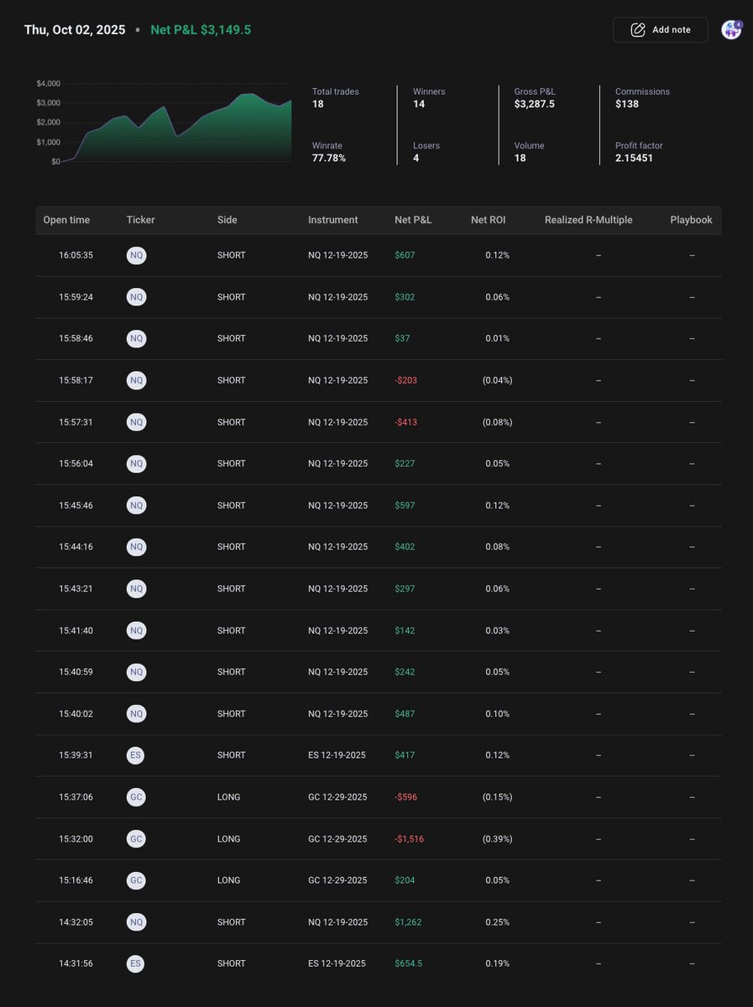Screen dimensions: 753x1007
Task: Click SHORT in the 15:39:31 row
Action: 231,755
